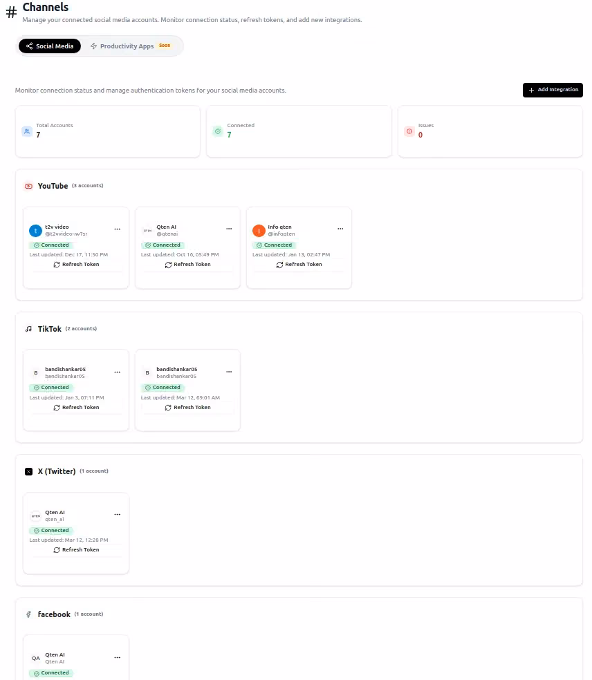592x680 pixels.
Task: Click the "(3 accounts)" label
Action: click(88, 186)
